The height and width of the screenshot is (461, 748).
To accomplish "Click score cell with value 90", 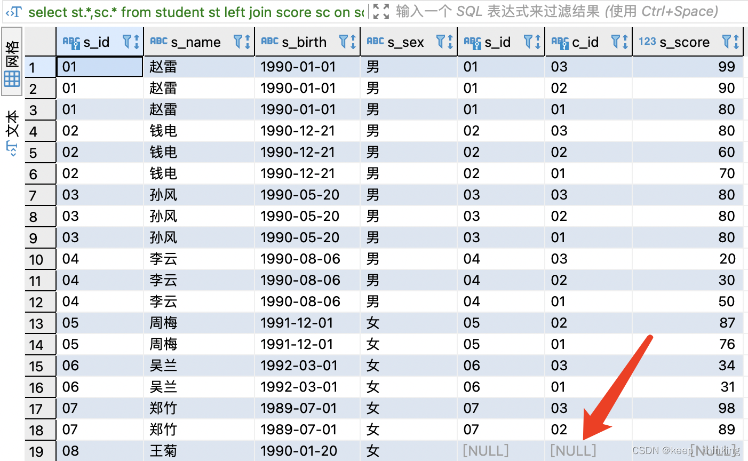I will (x=688, y=88).
